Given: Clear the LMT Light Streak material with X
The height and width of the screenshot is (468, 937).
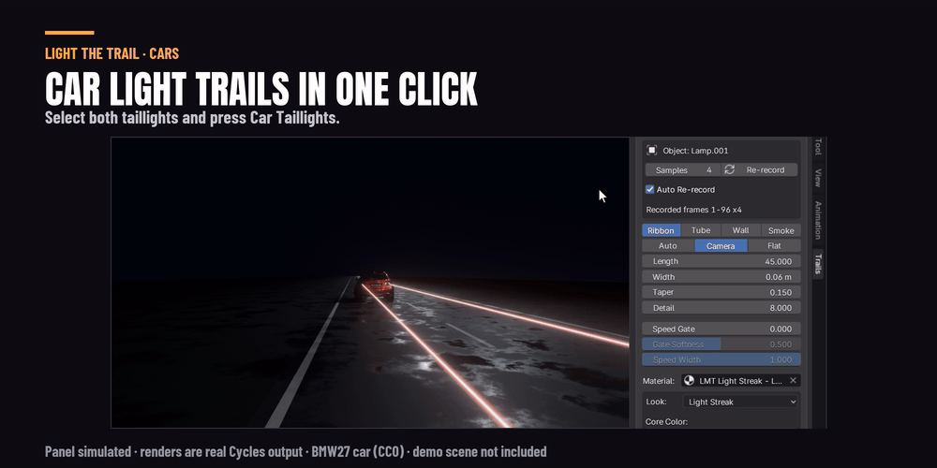Looking at the screenshot, I should coord(793,381).
